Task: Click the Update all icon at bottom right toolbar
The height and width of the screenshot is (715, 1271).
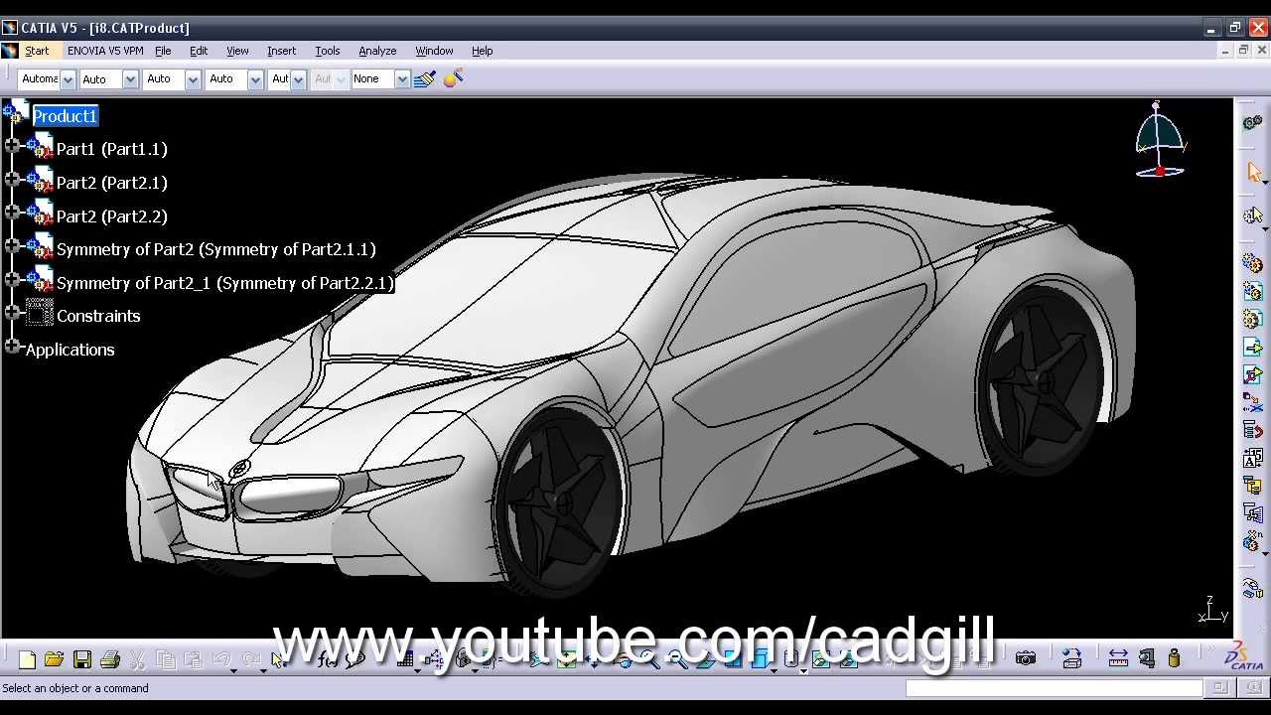Action: pyautogui.click(x=1252, y=590)
